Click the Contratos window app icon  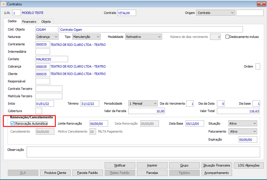pyautogui.click(x=3, y=4)
